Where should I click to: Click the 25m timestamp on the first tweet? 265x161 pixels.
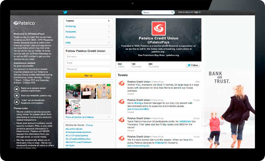[x=197, y=82]
